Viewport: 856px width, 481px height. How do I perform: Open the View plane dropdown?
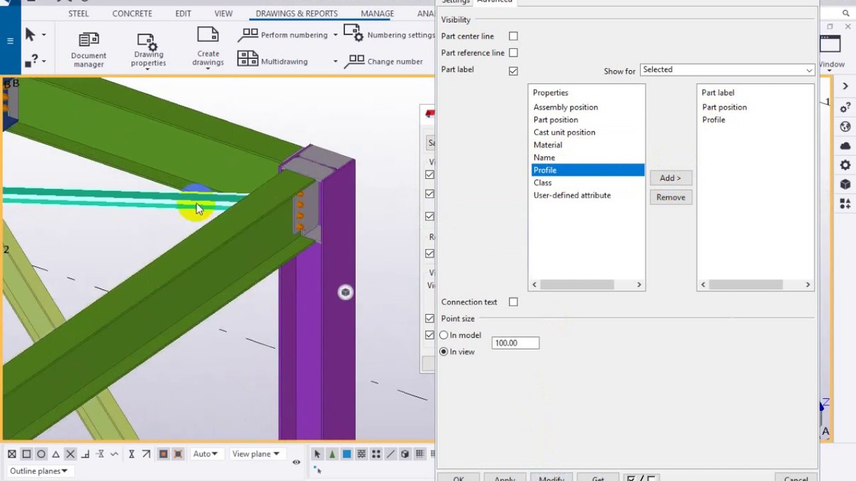click(x=255, y=454)
